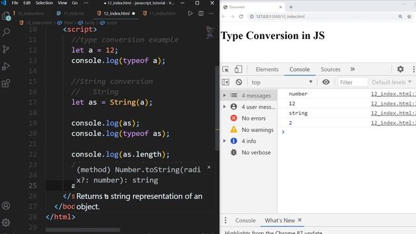The image size is (416, 234).
Task: Open the File menu
Action: pyautogui.click(x=15, y=3)
